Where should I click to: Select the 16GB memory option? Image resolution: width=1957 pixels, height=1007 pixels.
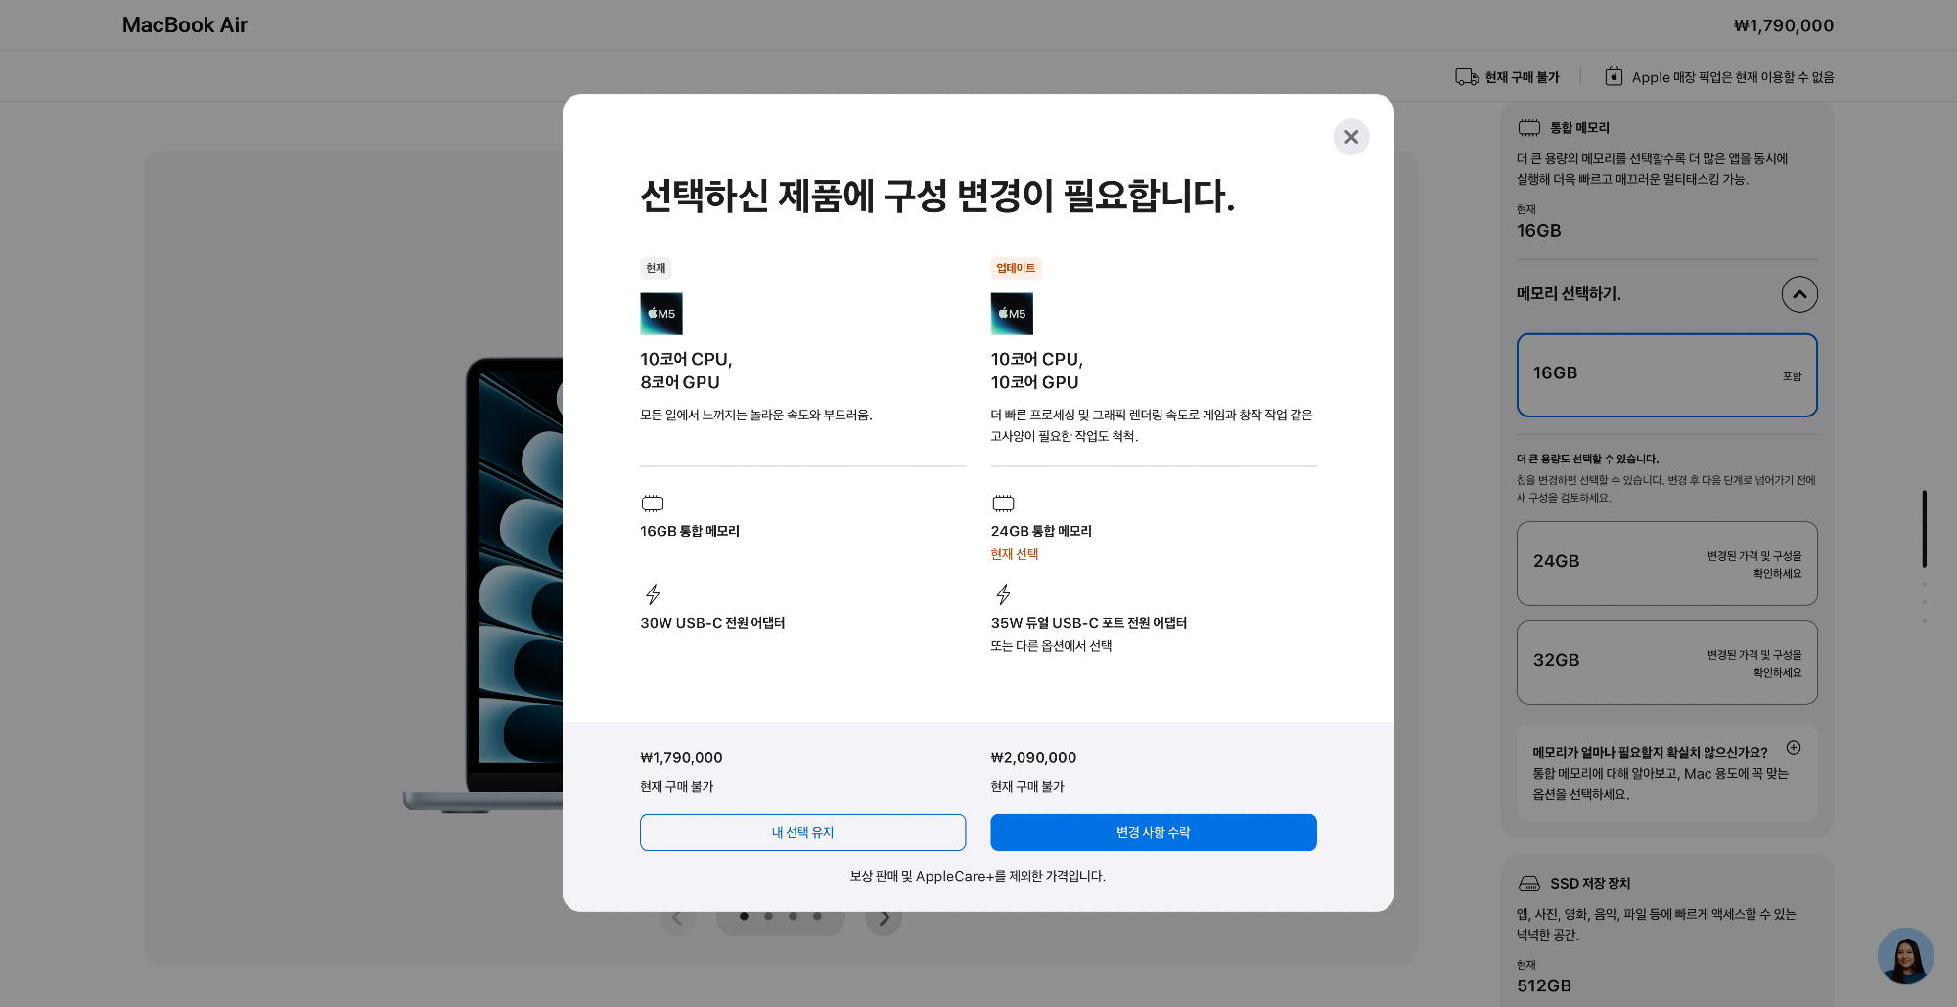(1666, 375)
